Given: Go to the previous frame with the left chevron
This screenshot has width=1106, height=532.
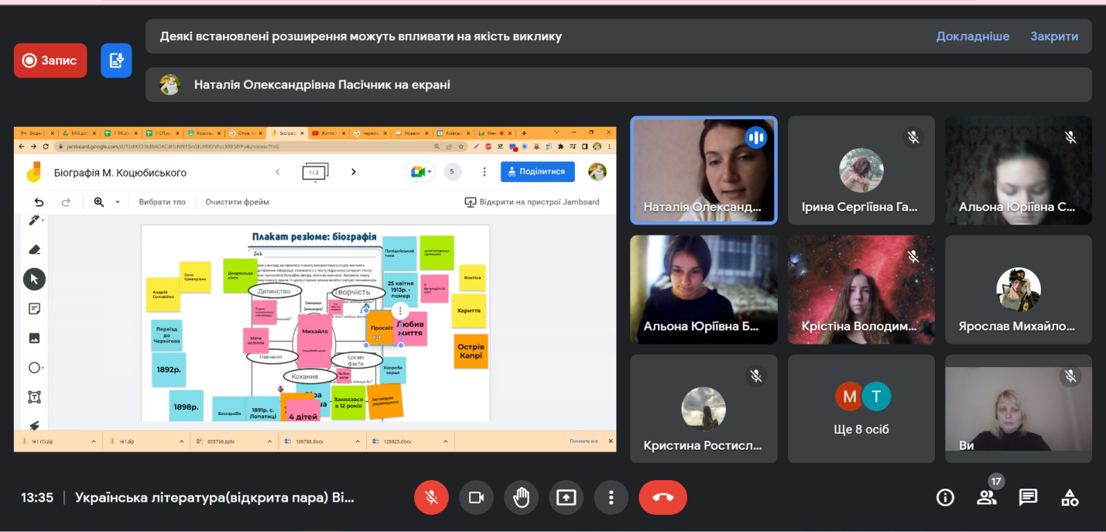Looking at the screenshot, I should (x=277, y=172).
